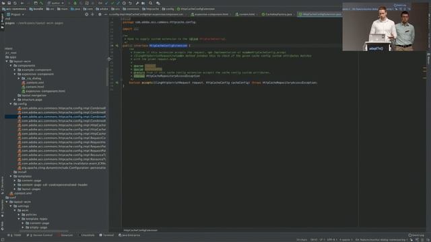
Task: Switch to the expensive-component.html tab
Action: point(209,14)
